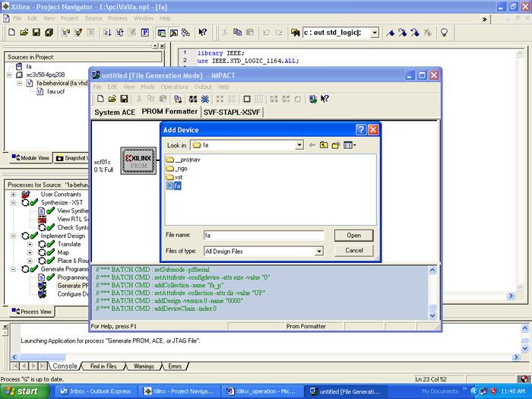Open the Mode menu in iMPACT
The image size is (532, 399).
[x=147, y=87]
